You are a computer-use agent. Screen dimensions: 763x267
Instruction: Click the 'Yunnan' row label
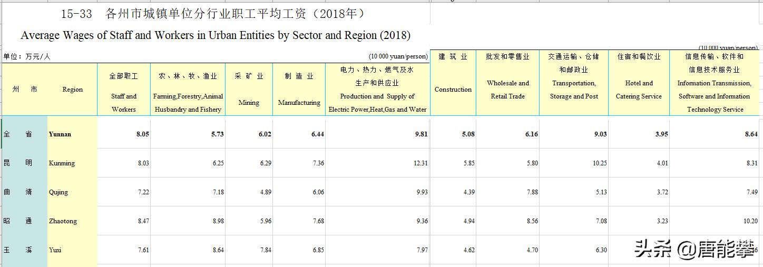pyautogui.click(x=60, y=134)
